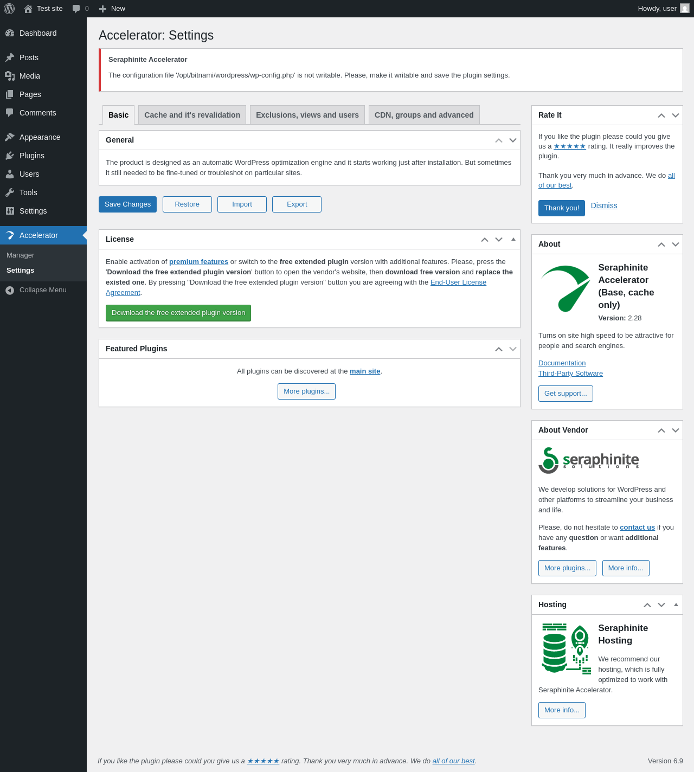Click the Thank you! button

pyautogui.click(x=562, y=208)
